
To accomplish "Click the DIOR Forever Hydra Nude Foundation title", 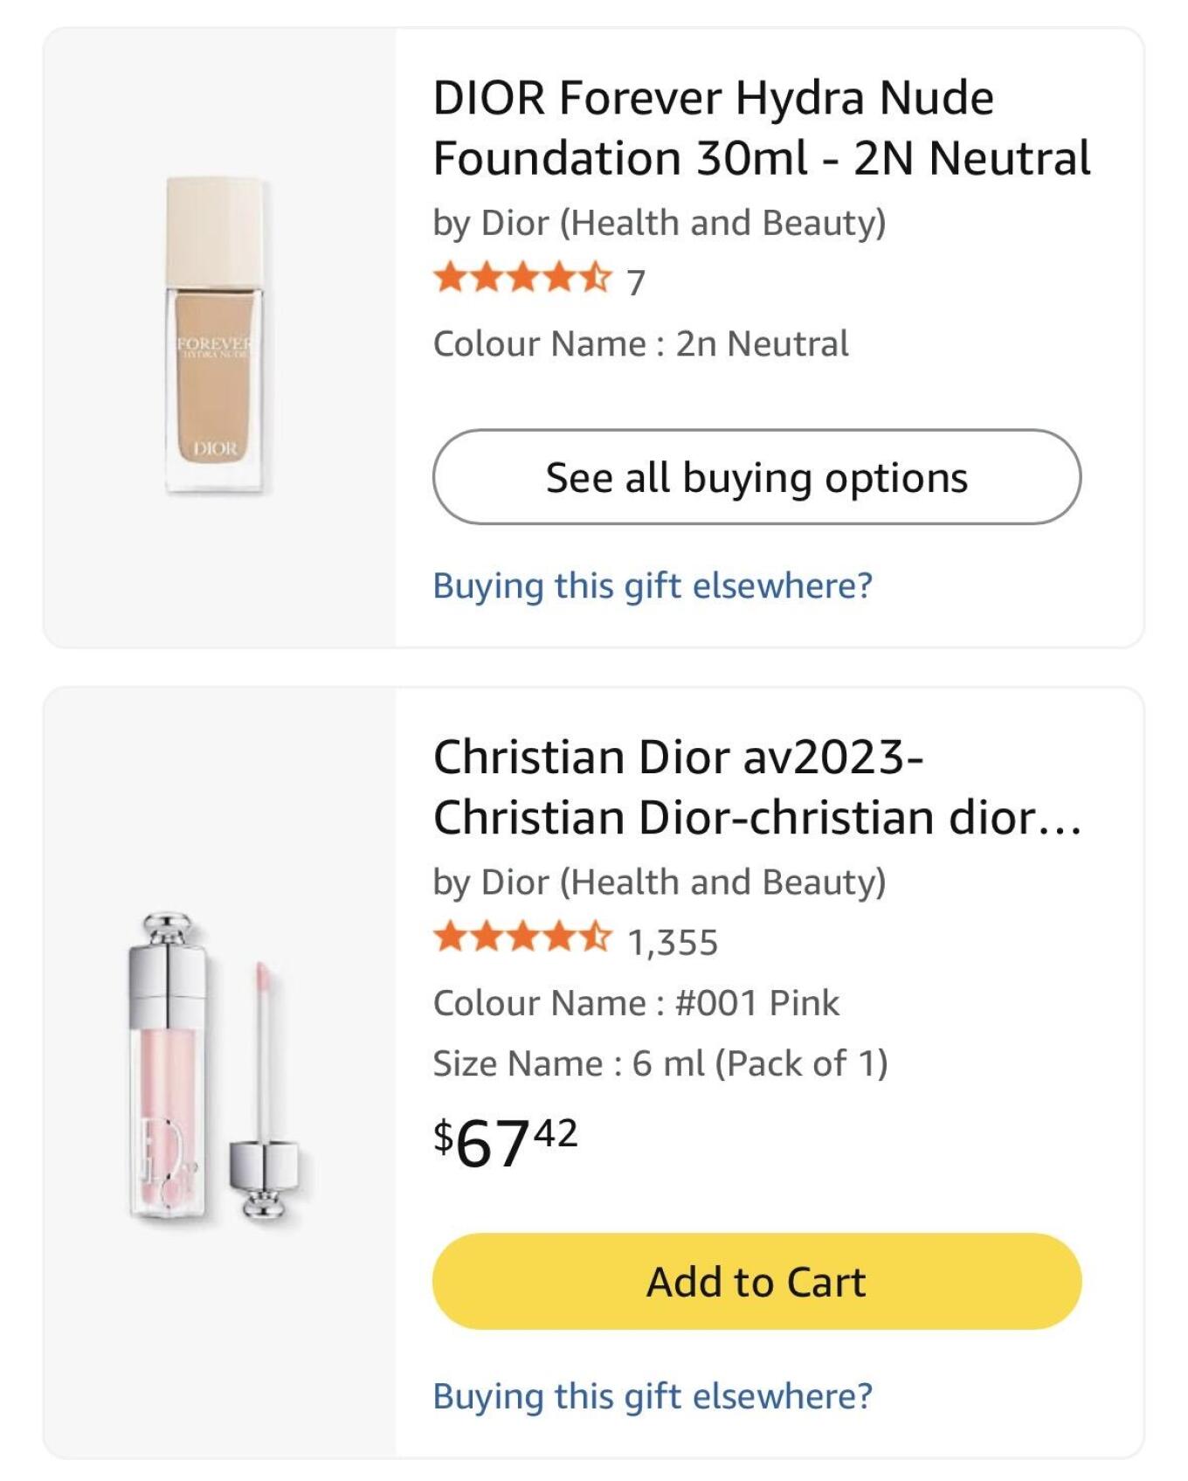I will (761, 128).
